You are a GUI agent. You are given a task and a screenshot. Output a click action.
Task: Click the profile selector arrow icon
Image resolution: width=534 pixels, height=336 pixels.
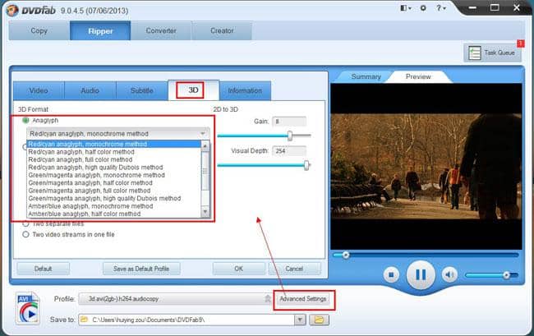[x=268, y=299]
